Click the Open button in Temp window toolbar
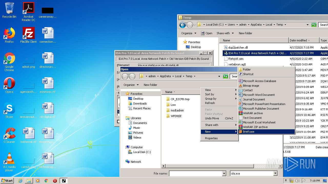328x184 pixels. point(207,33)
